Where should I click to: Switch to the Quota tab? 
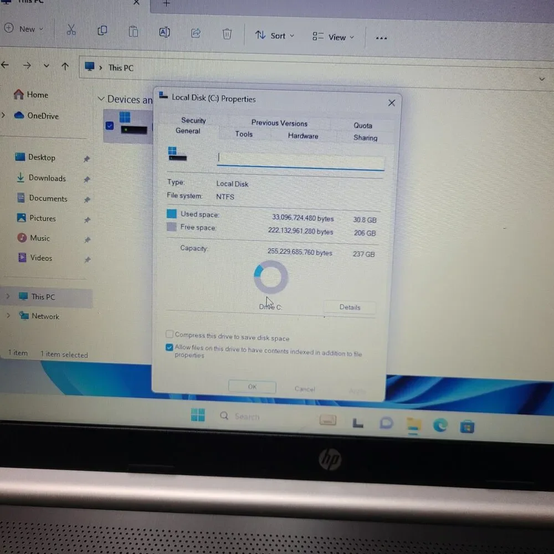pyautogui.click(x=363, y=125)
